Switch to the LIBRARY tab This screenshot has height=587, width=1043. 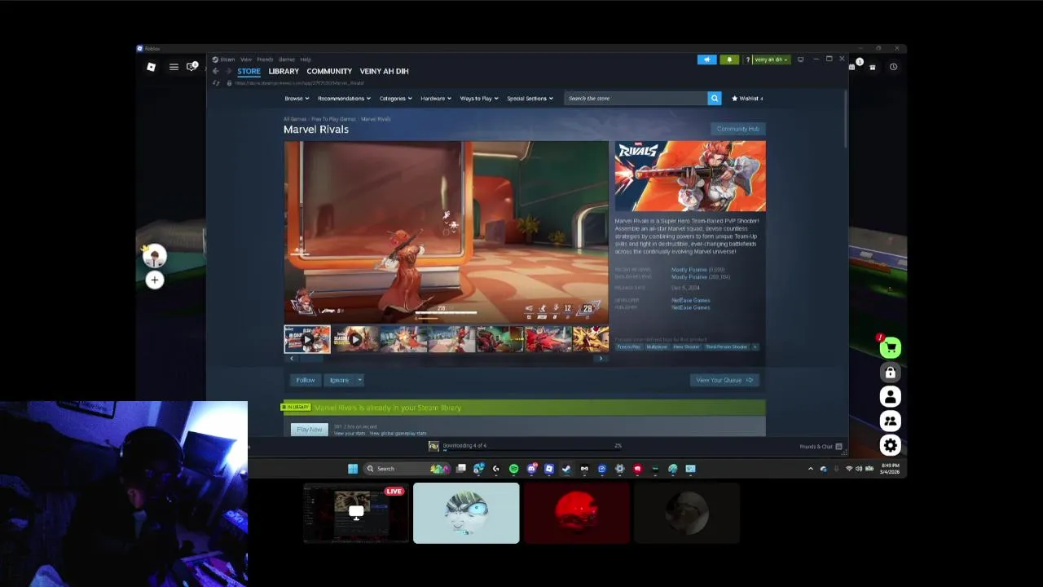pyautogui.click(x=284, y=72)
